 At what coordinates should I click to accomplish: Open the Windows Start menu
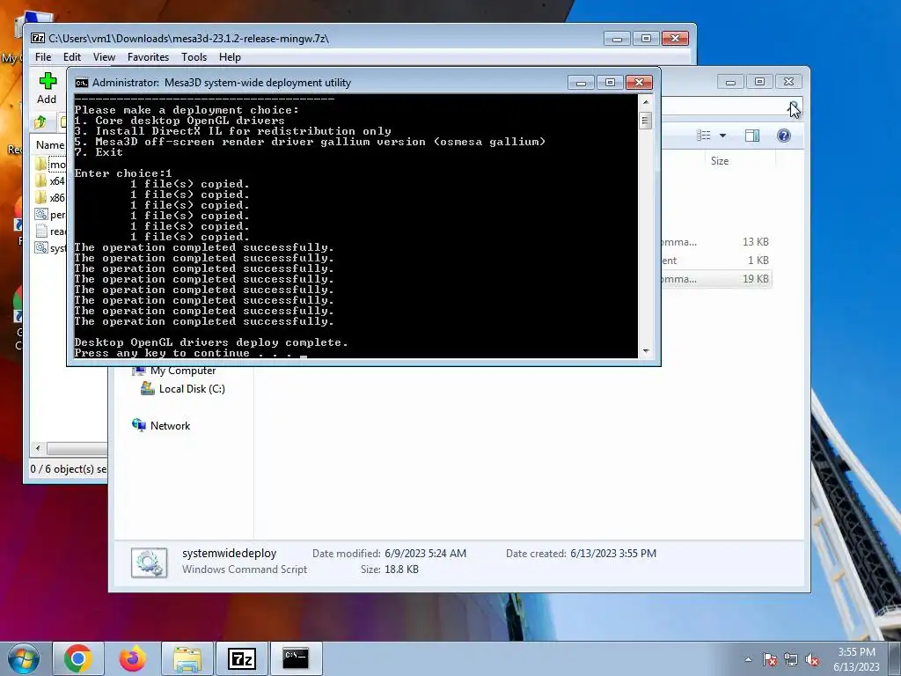click(22, 658)
